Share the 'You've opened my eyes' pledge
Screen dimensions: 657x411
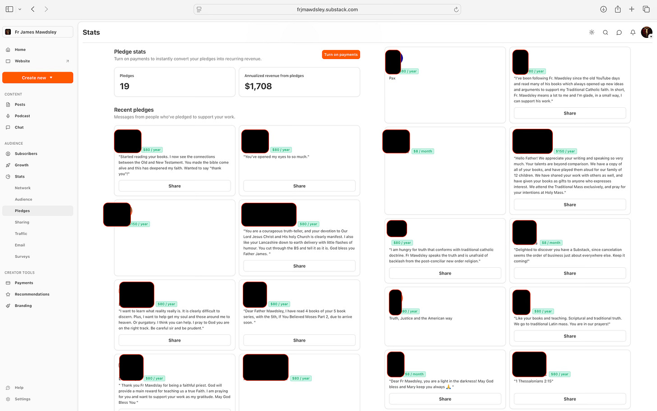299,186
